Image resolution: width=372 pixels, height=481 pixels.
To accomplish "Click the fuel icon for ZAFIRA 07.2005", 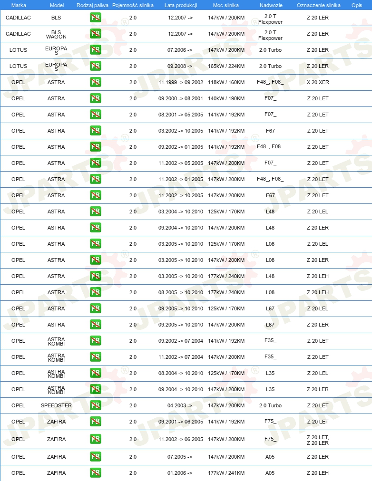I will [x=96, y=457].
